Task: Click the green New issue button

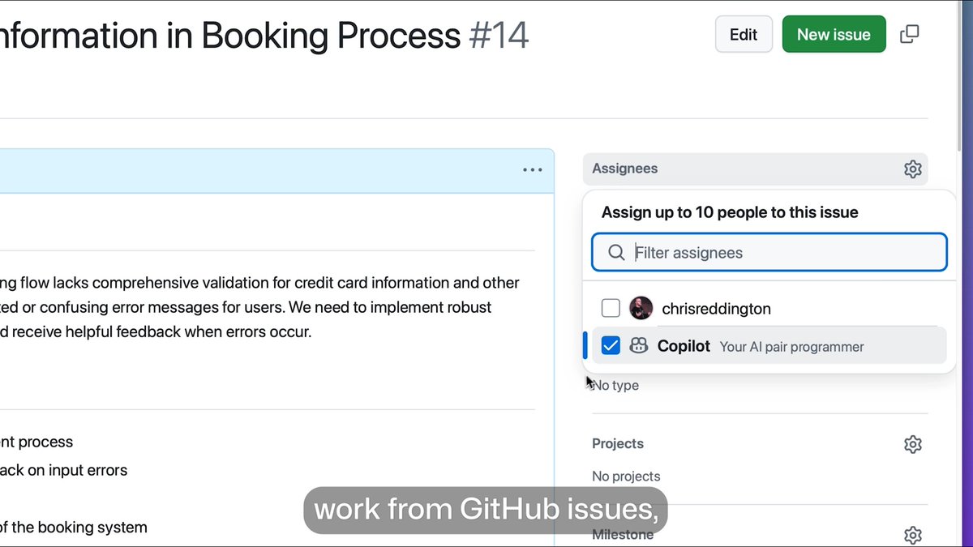Action: (x=834, y=34)
